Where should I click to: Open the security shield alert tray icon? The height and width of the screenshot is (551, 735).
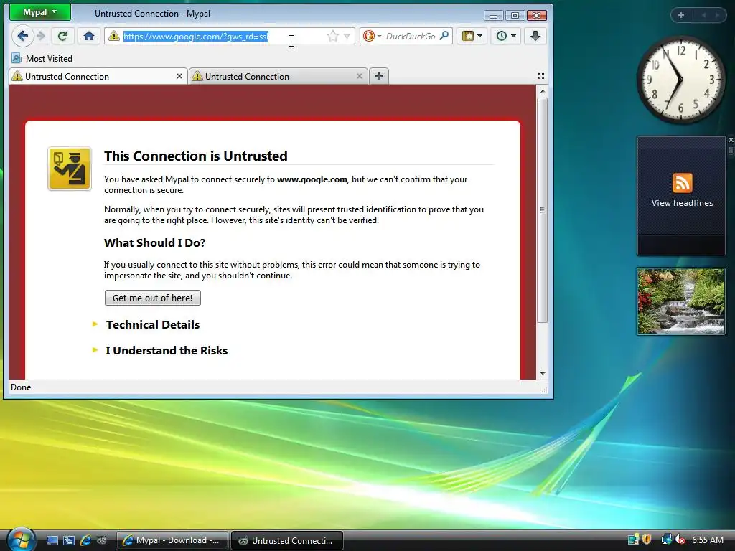point(647,540)
